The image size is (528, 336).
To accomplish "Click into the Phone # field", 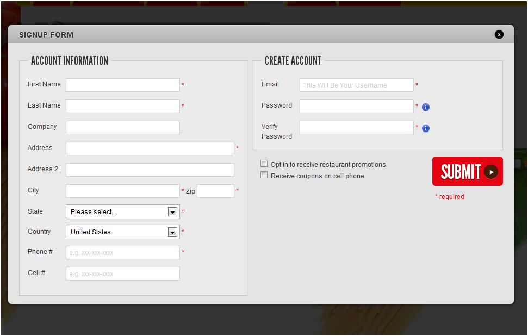I will tap(123, 252).
